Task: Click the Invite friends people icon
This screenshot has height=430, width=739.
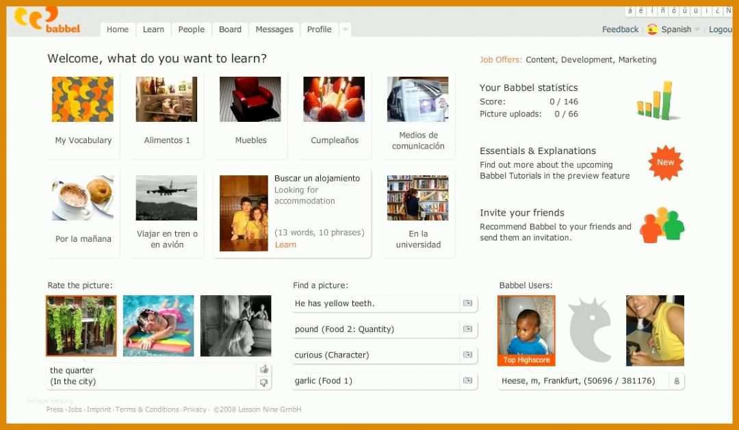Action: tap(662, 225)
